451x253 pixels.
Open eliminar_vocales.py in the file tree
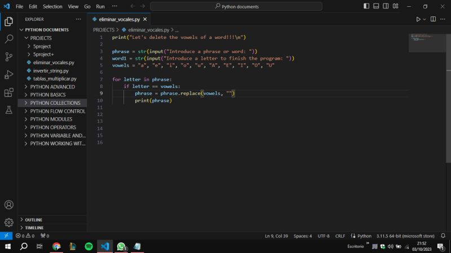pos(54,63)
